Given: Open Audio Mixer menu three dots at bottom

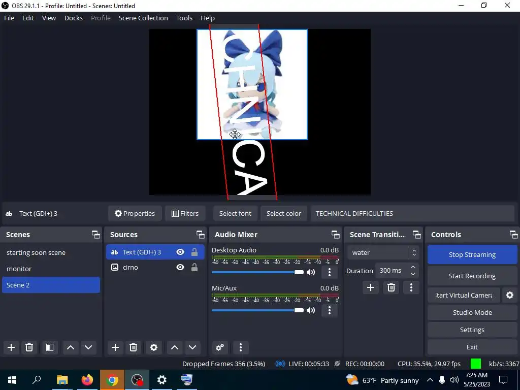Looking at the screenshot, I should coord(240,347).
